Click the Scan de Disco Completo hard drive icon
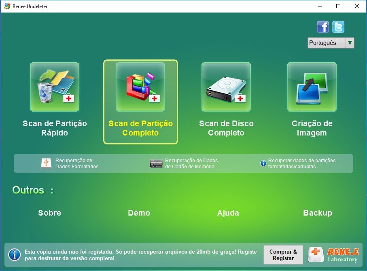 226,87
